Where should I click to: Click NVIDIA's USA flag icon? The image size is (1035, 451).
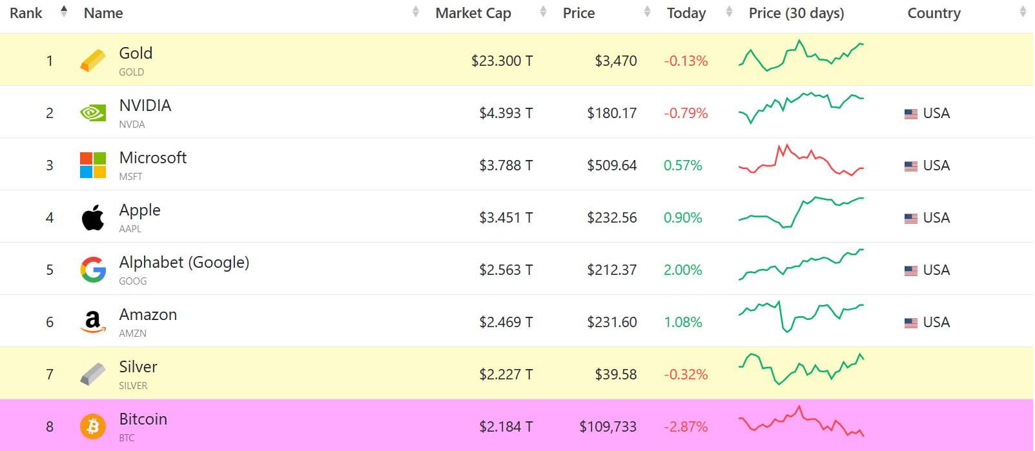pyautogui.click(x=911, y=114)
